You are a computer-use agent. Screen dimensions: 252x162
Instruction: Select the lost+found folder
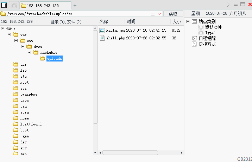tap(31, 124)
